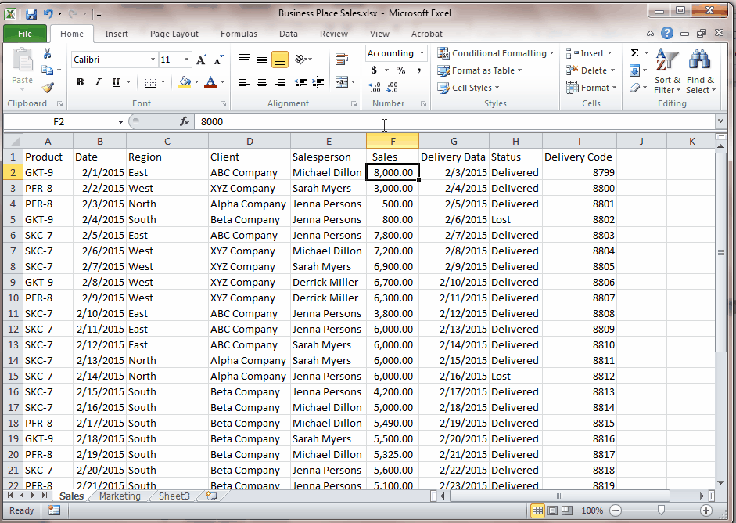Toggle Center horizontal alignment
Screen dimensions: 736x523
coord(262,82)
